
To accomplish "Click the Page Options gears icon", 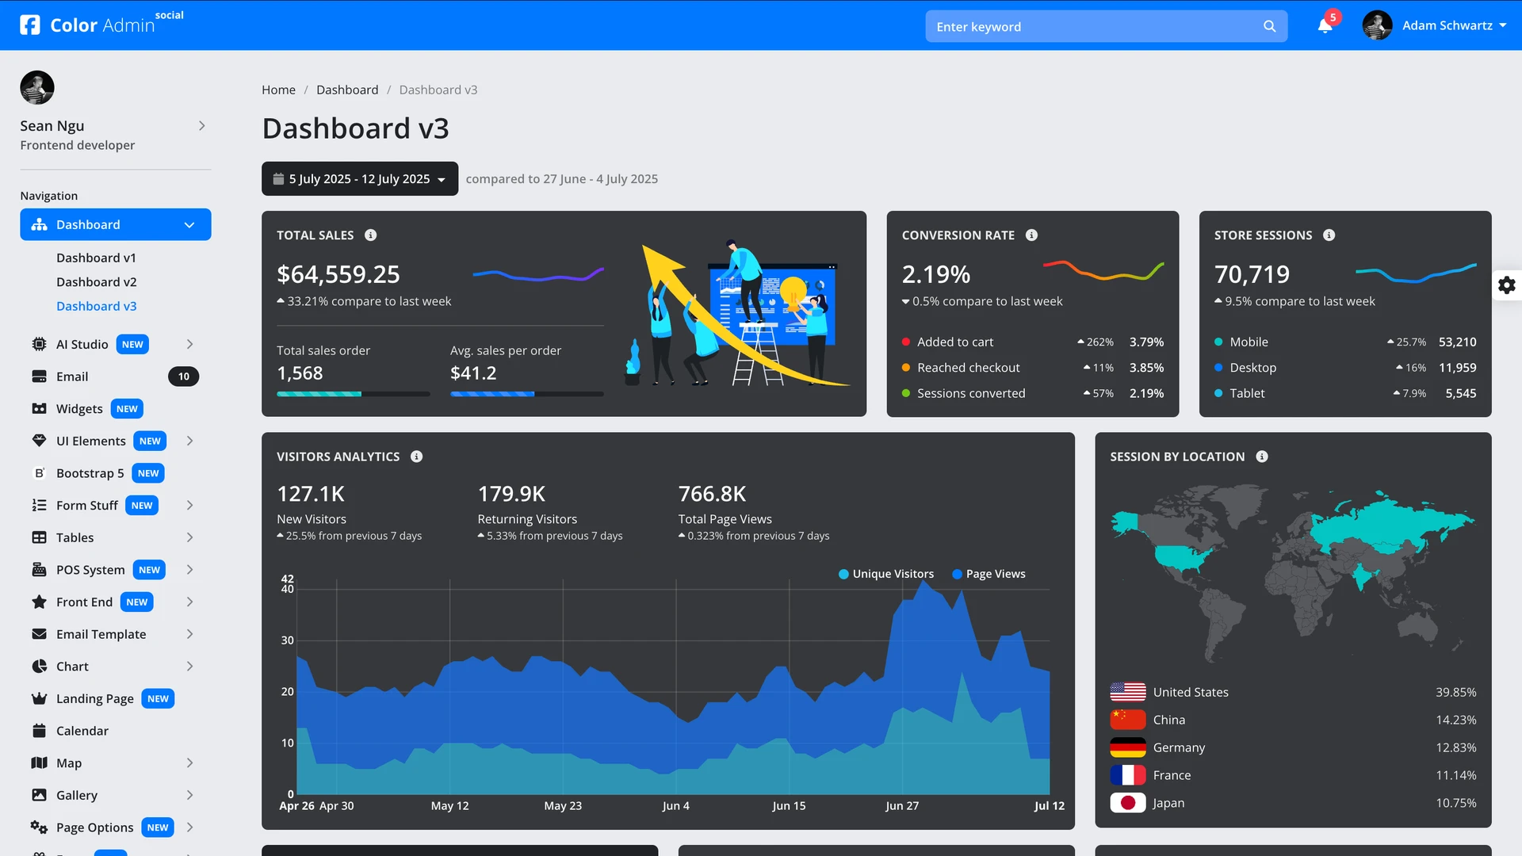I will [39, 827].
